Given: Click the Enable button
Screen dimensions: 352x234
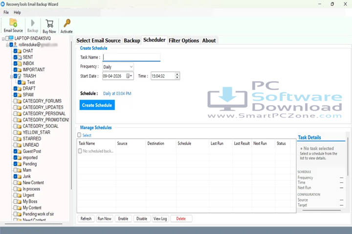Looking at the screenshot, I should 123,218.
